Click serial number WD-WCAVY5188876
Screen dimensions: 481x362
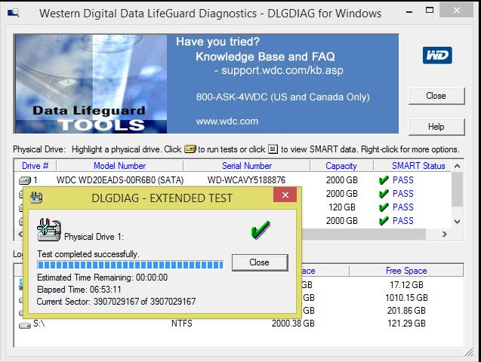point(246,180)
